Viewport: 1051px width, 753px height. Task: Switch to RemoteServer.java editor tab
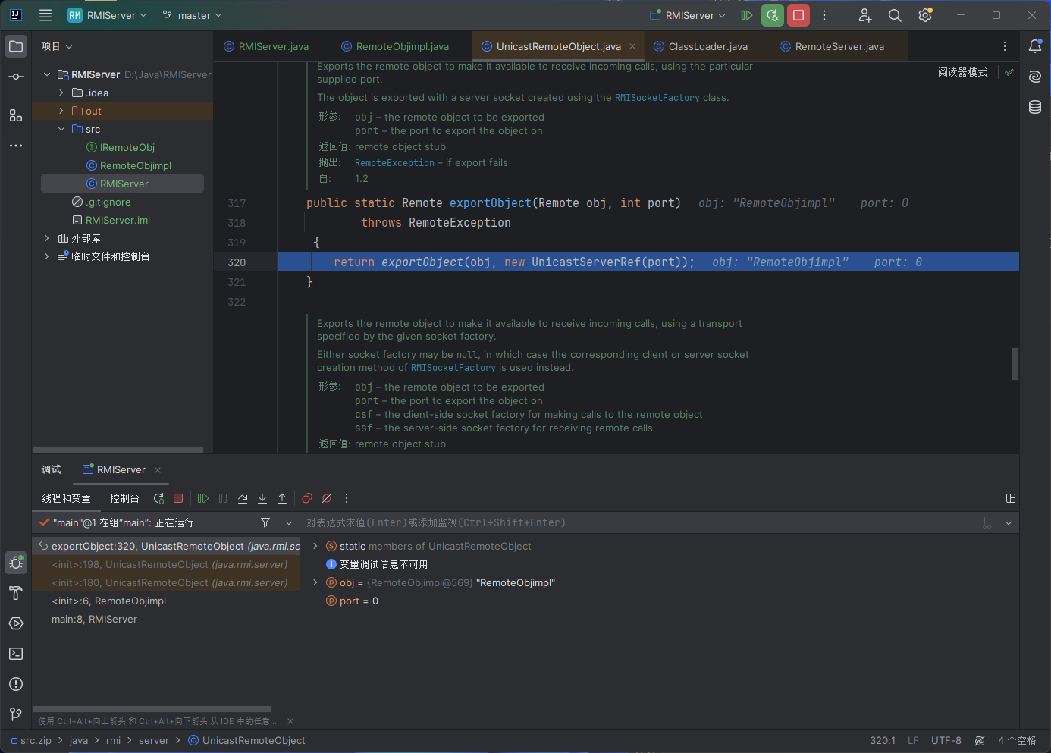pyautogui.click(x=833, y=46)
